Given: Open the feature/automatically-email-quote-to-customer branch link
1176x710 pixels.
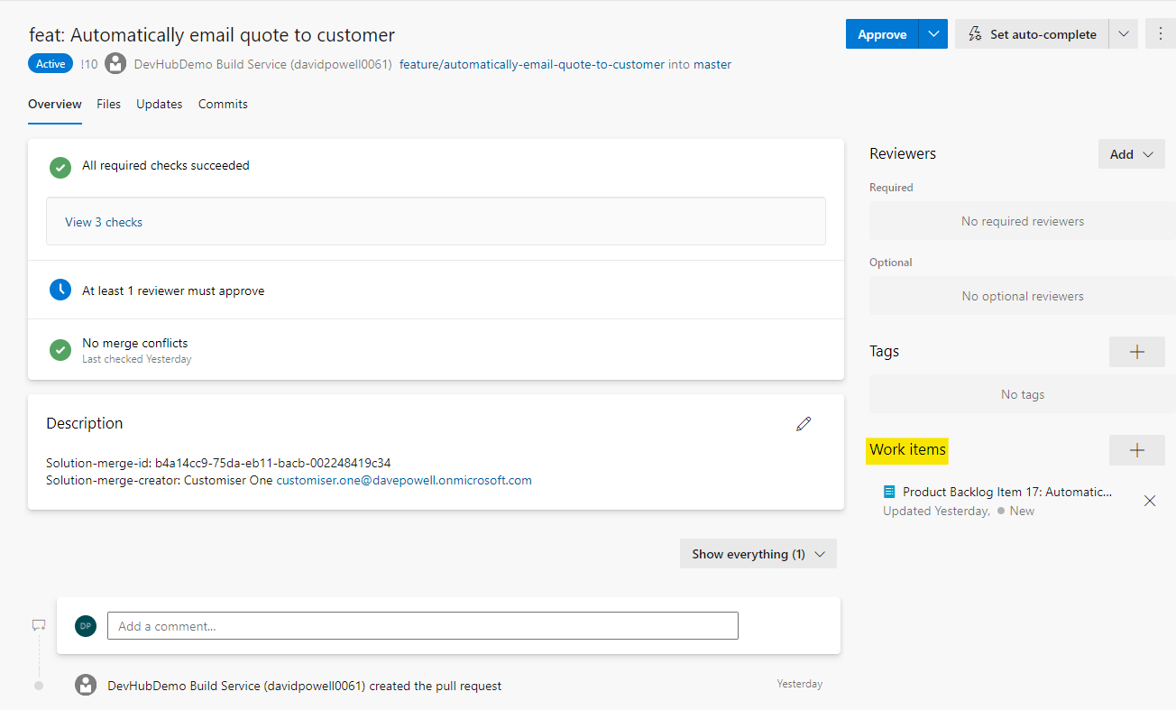Looking at the screenshot, I should [x=532, y=64].
